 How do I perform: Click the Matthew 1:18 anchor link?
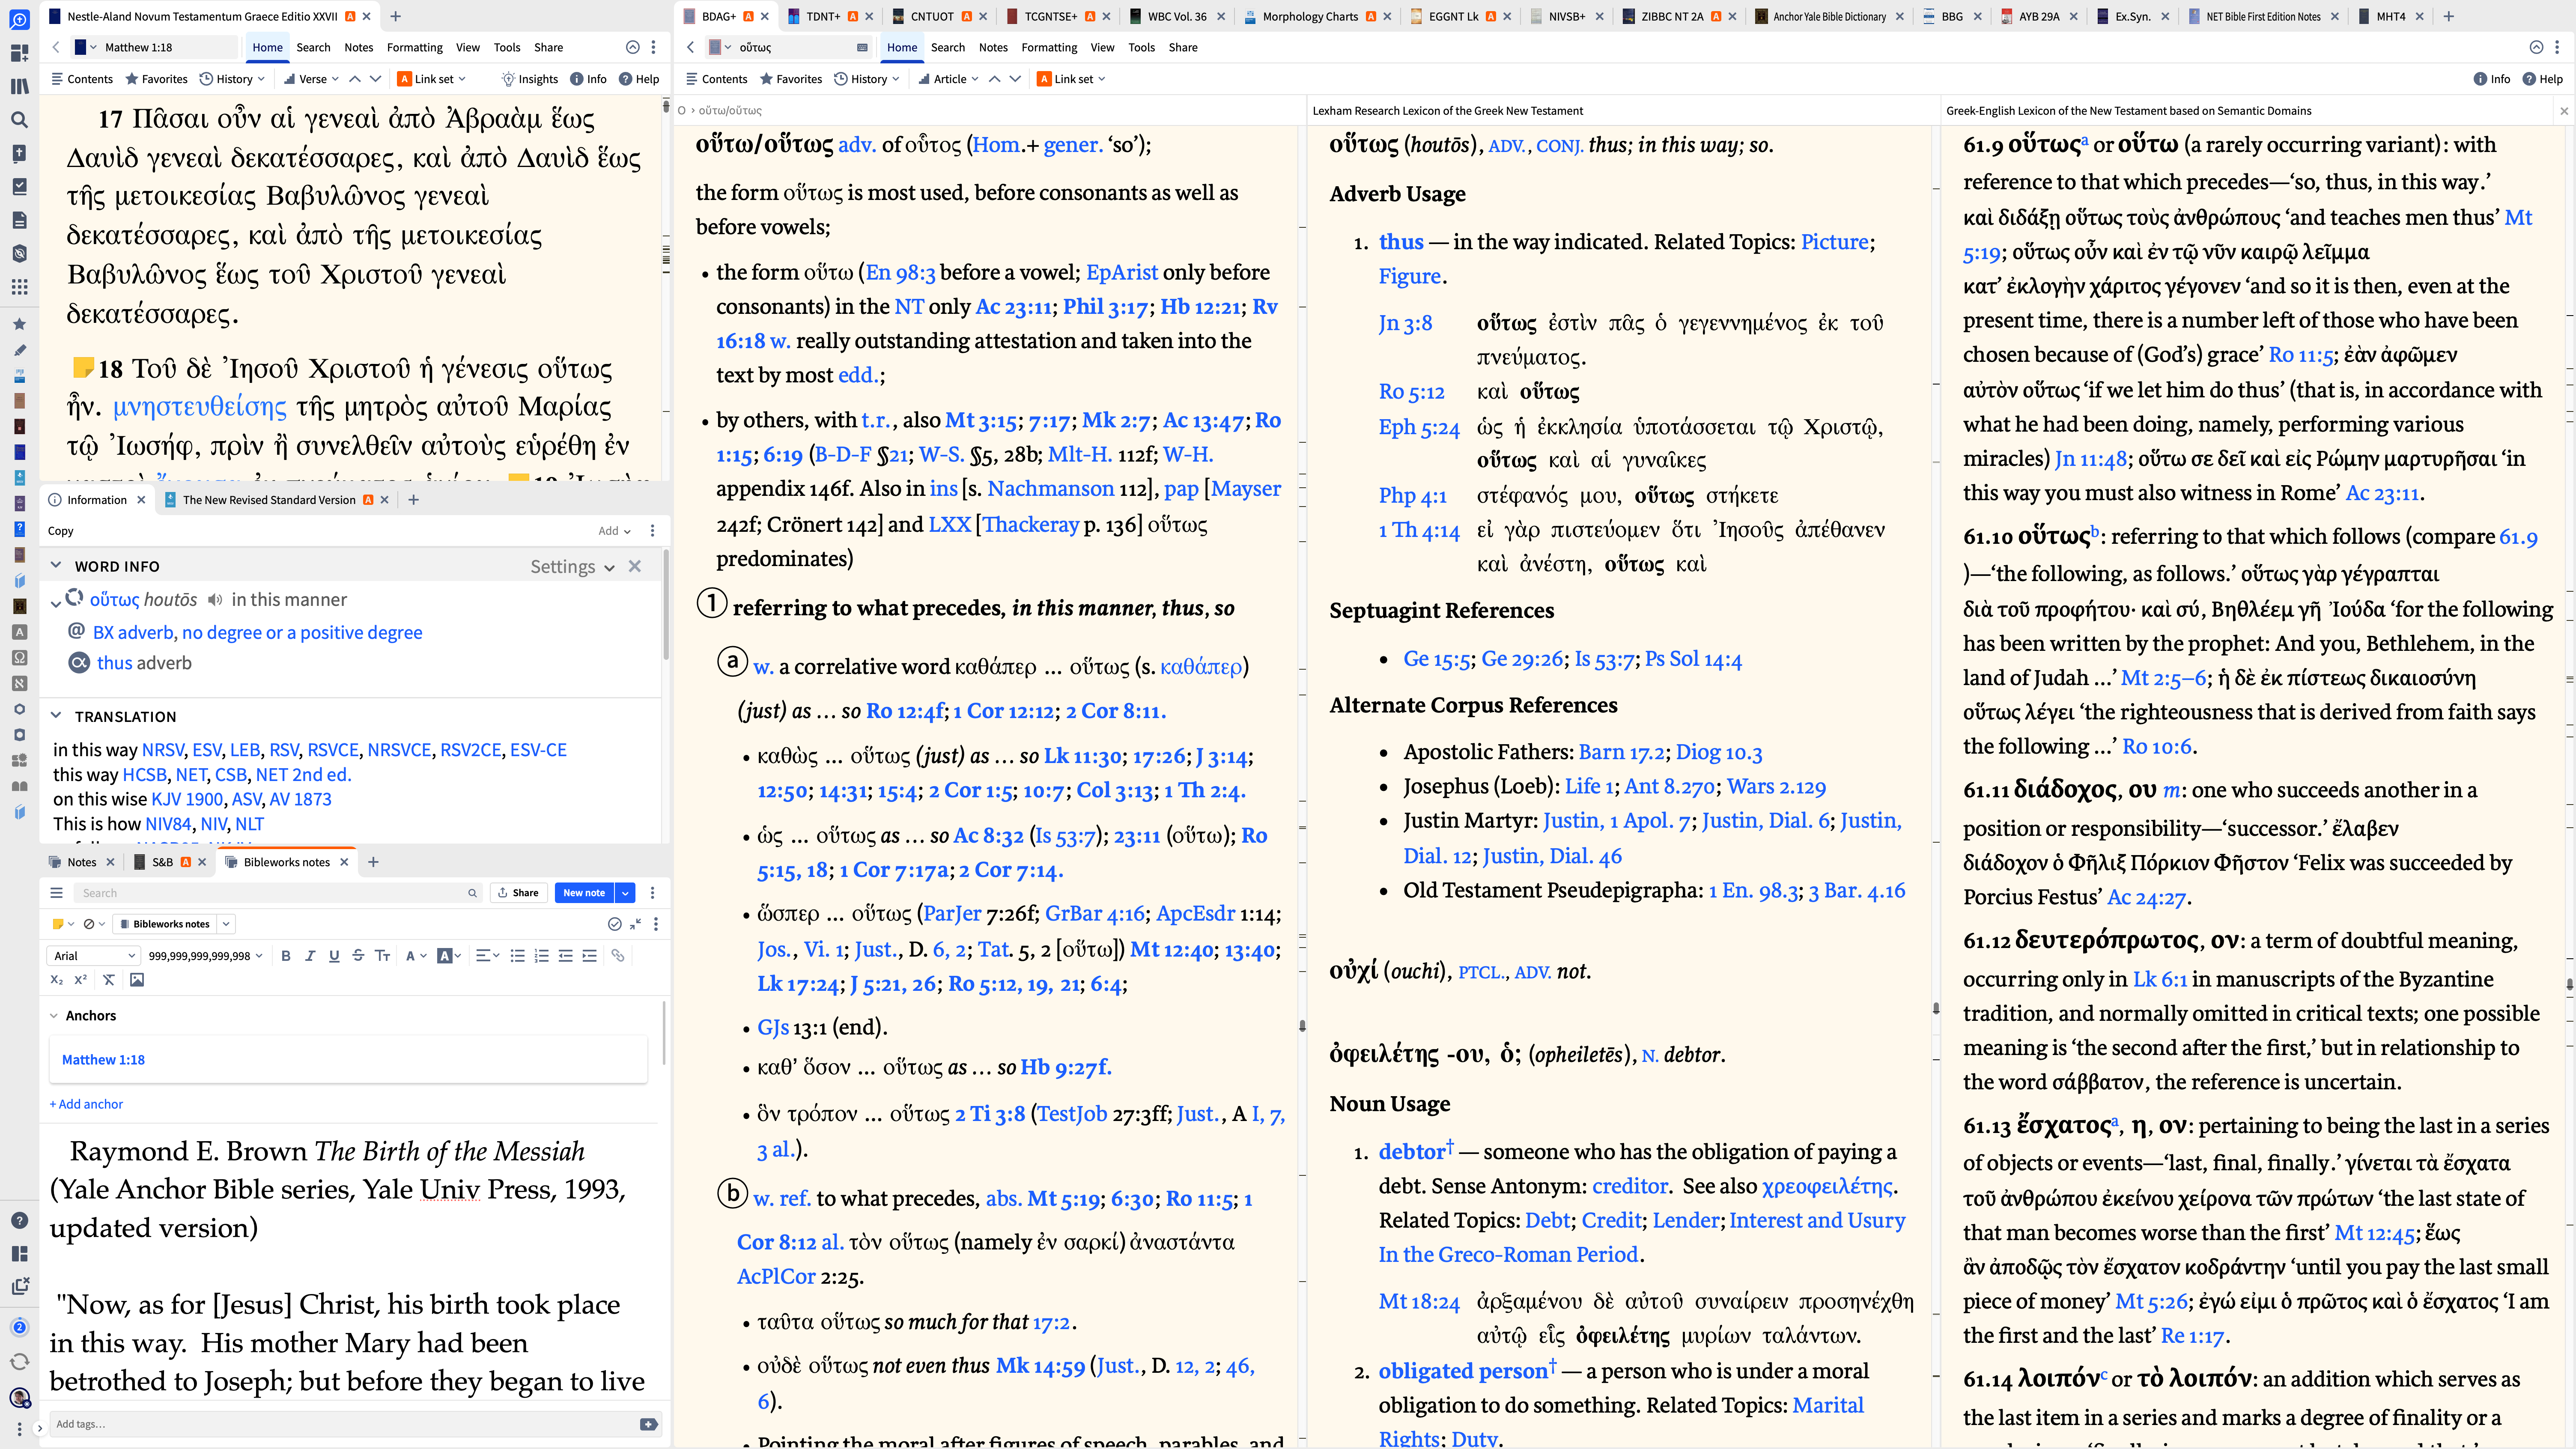pos(103,1060)
